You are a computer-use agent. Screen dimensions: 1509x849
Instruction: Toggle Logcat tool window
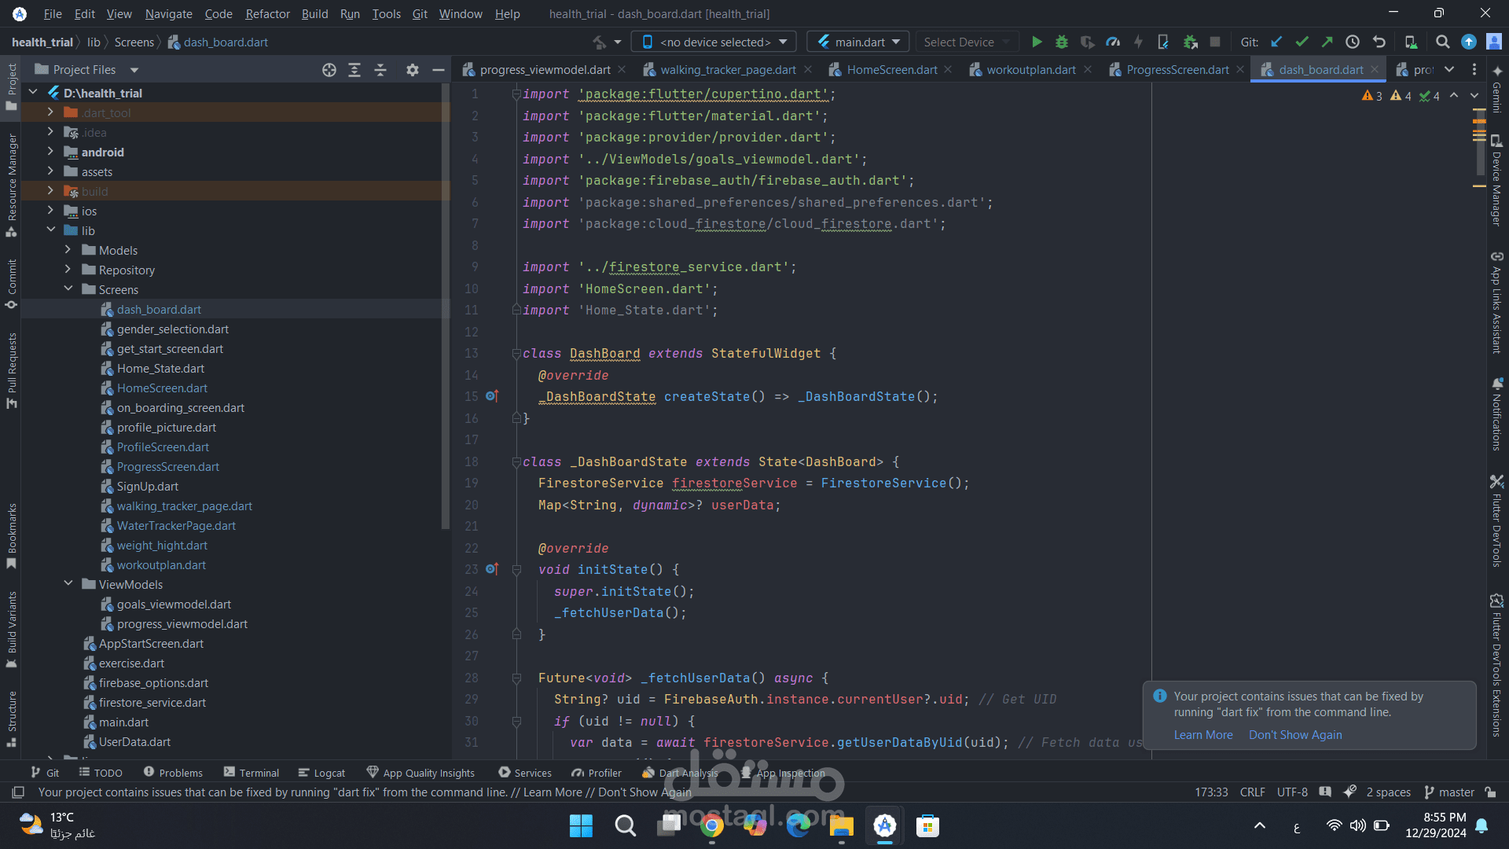(321, 773)
